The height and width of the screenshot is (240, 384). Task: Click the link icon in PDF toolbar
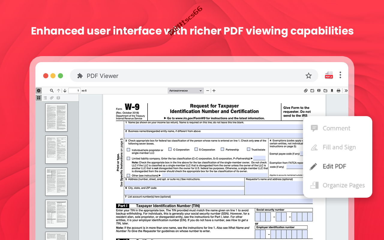(306, 91)
